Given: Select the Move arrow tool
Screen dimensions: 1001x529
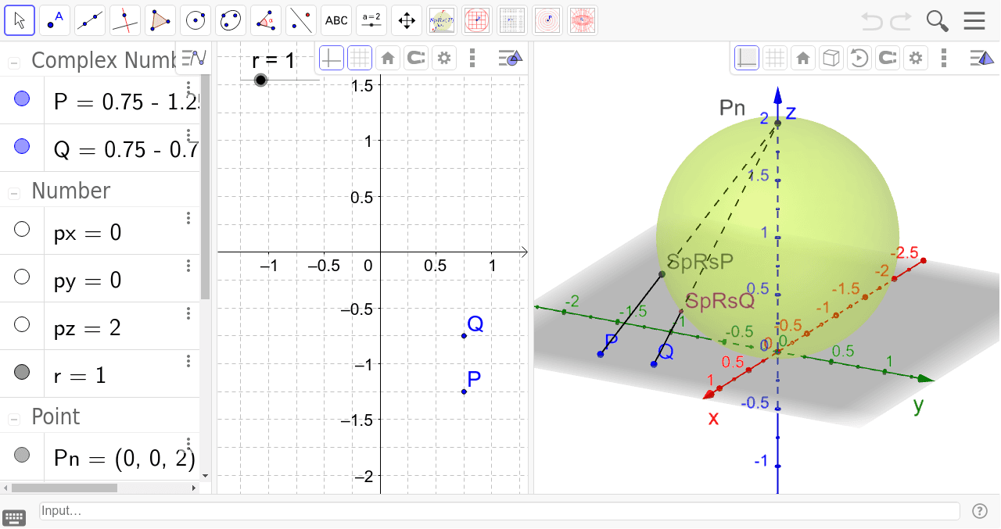Looking at the screenshot, I should tap(19, 20).
